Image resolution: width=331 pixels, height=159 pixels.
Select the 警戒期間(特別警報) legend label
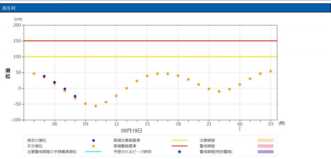216,152
